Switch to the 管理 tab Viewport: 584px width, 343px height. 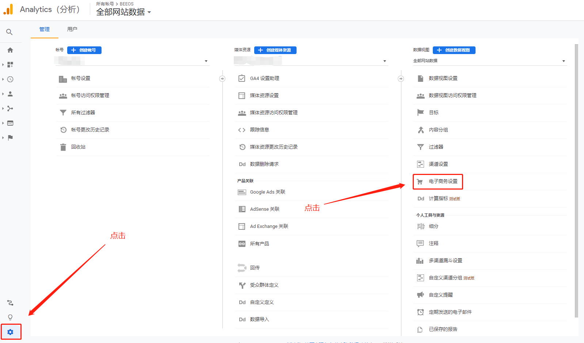[x=45, y=29]
